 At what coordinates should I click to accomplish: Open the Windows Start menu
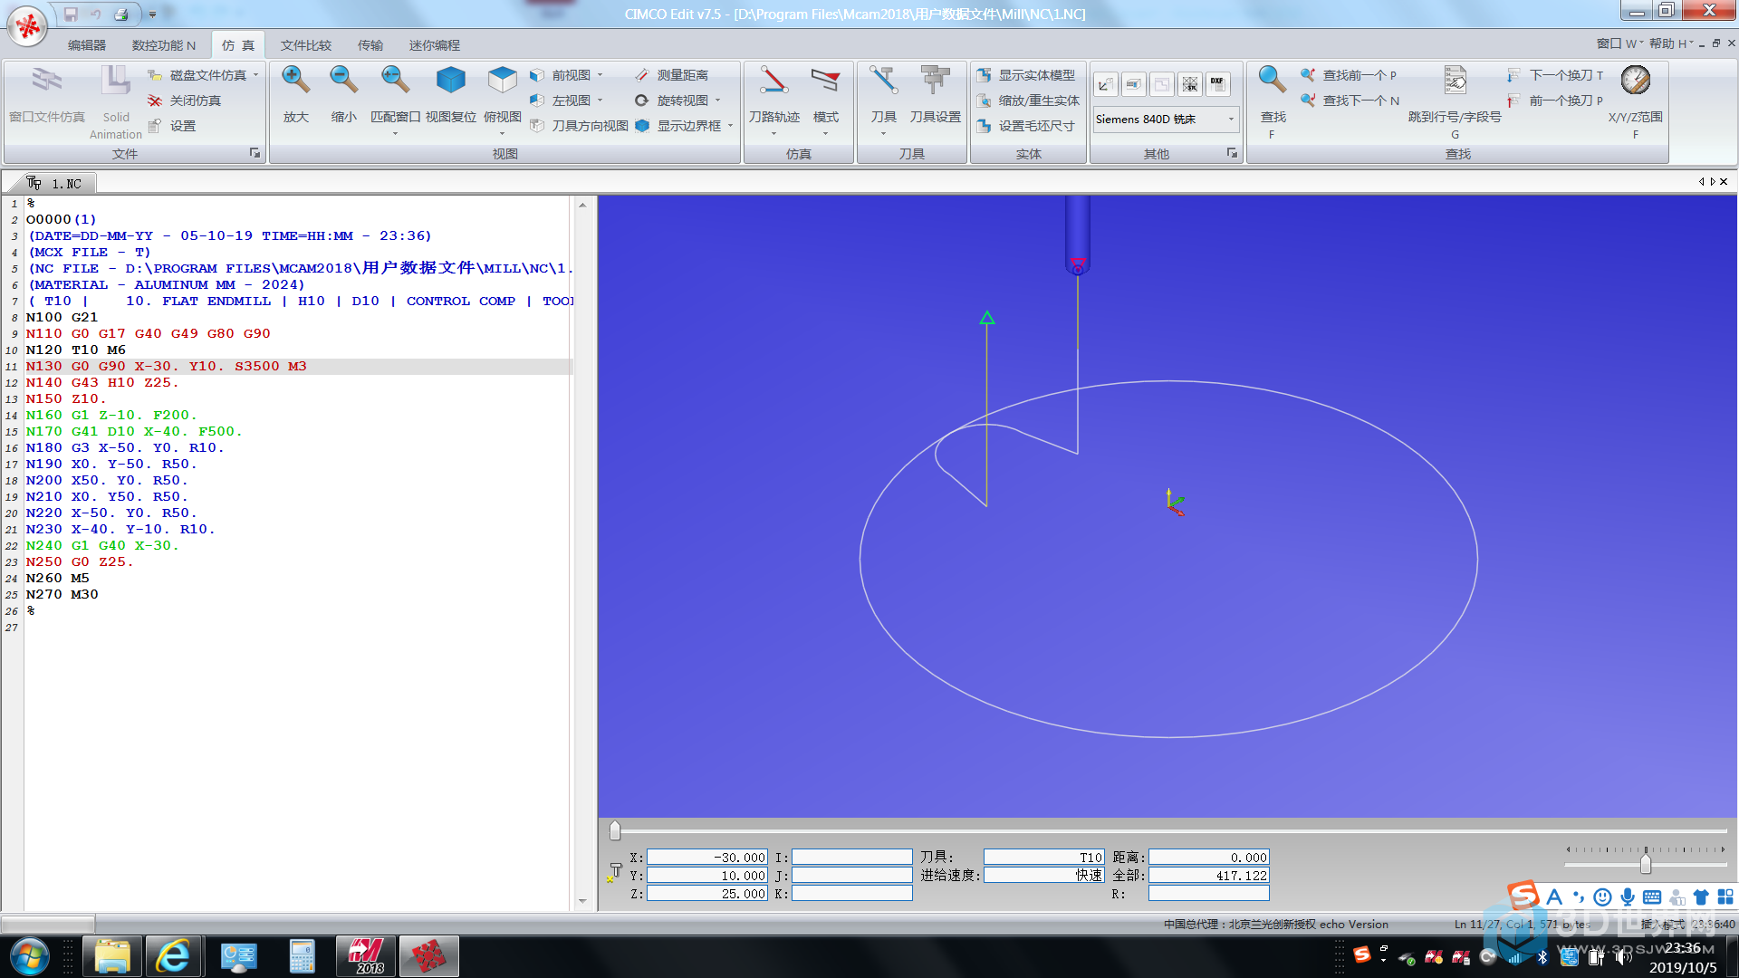[x=29, y=957]
